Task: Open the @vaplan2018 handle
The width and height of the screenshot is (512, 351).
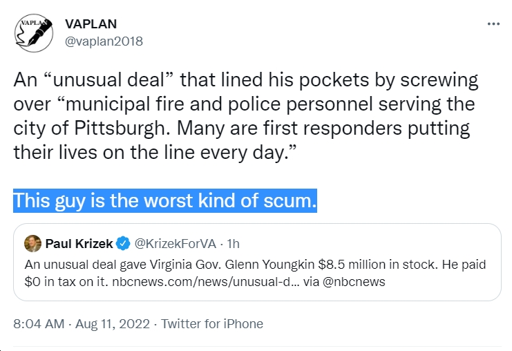Action: (x=104, y=41)
